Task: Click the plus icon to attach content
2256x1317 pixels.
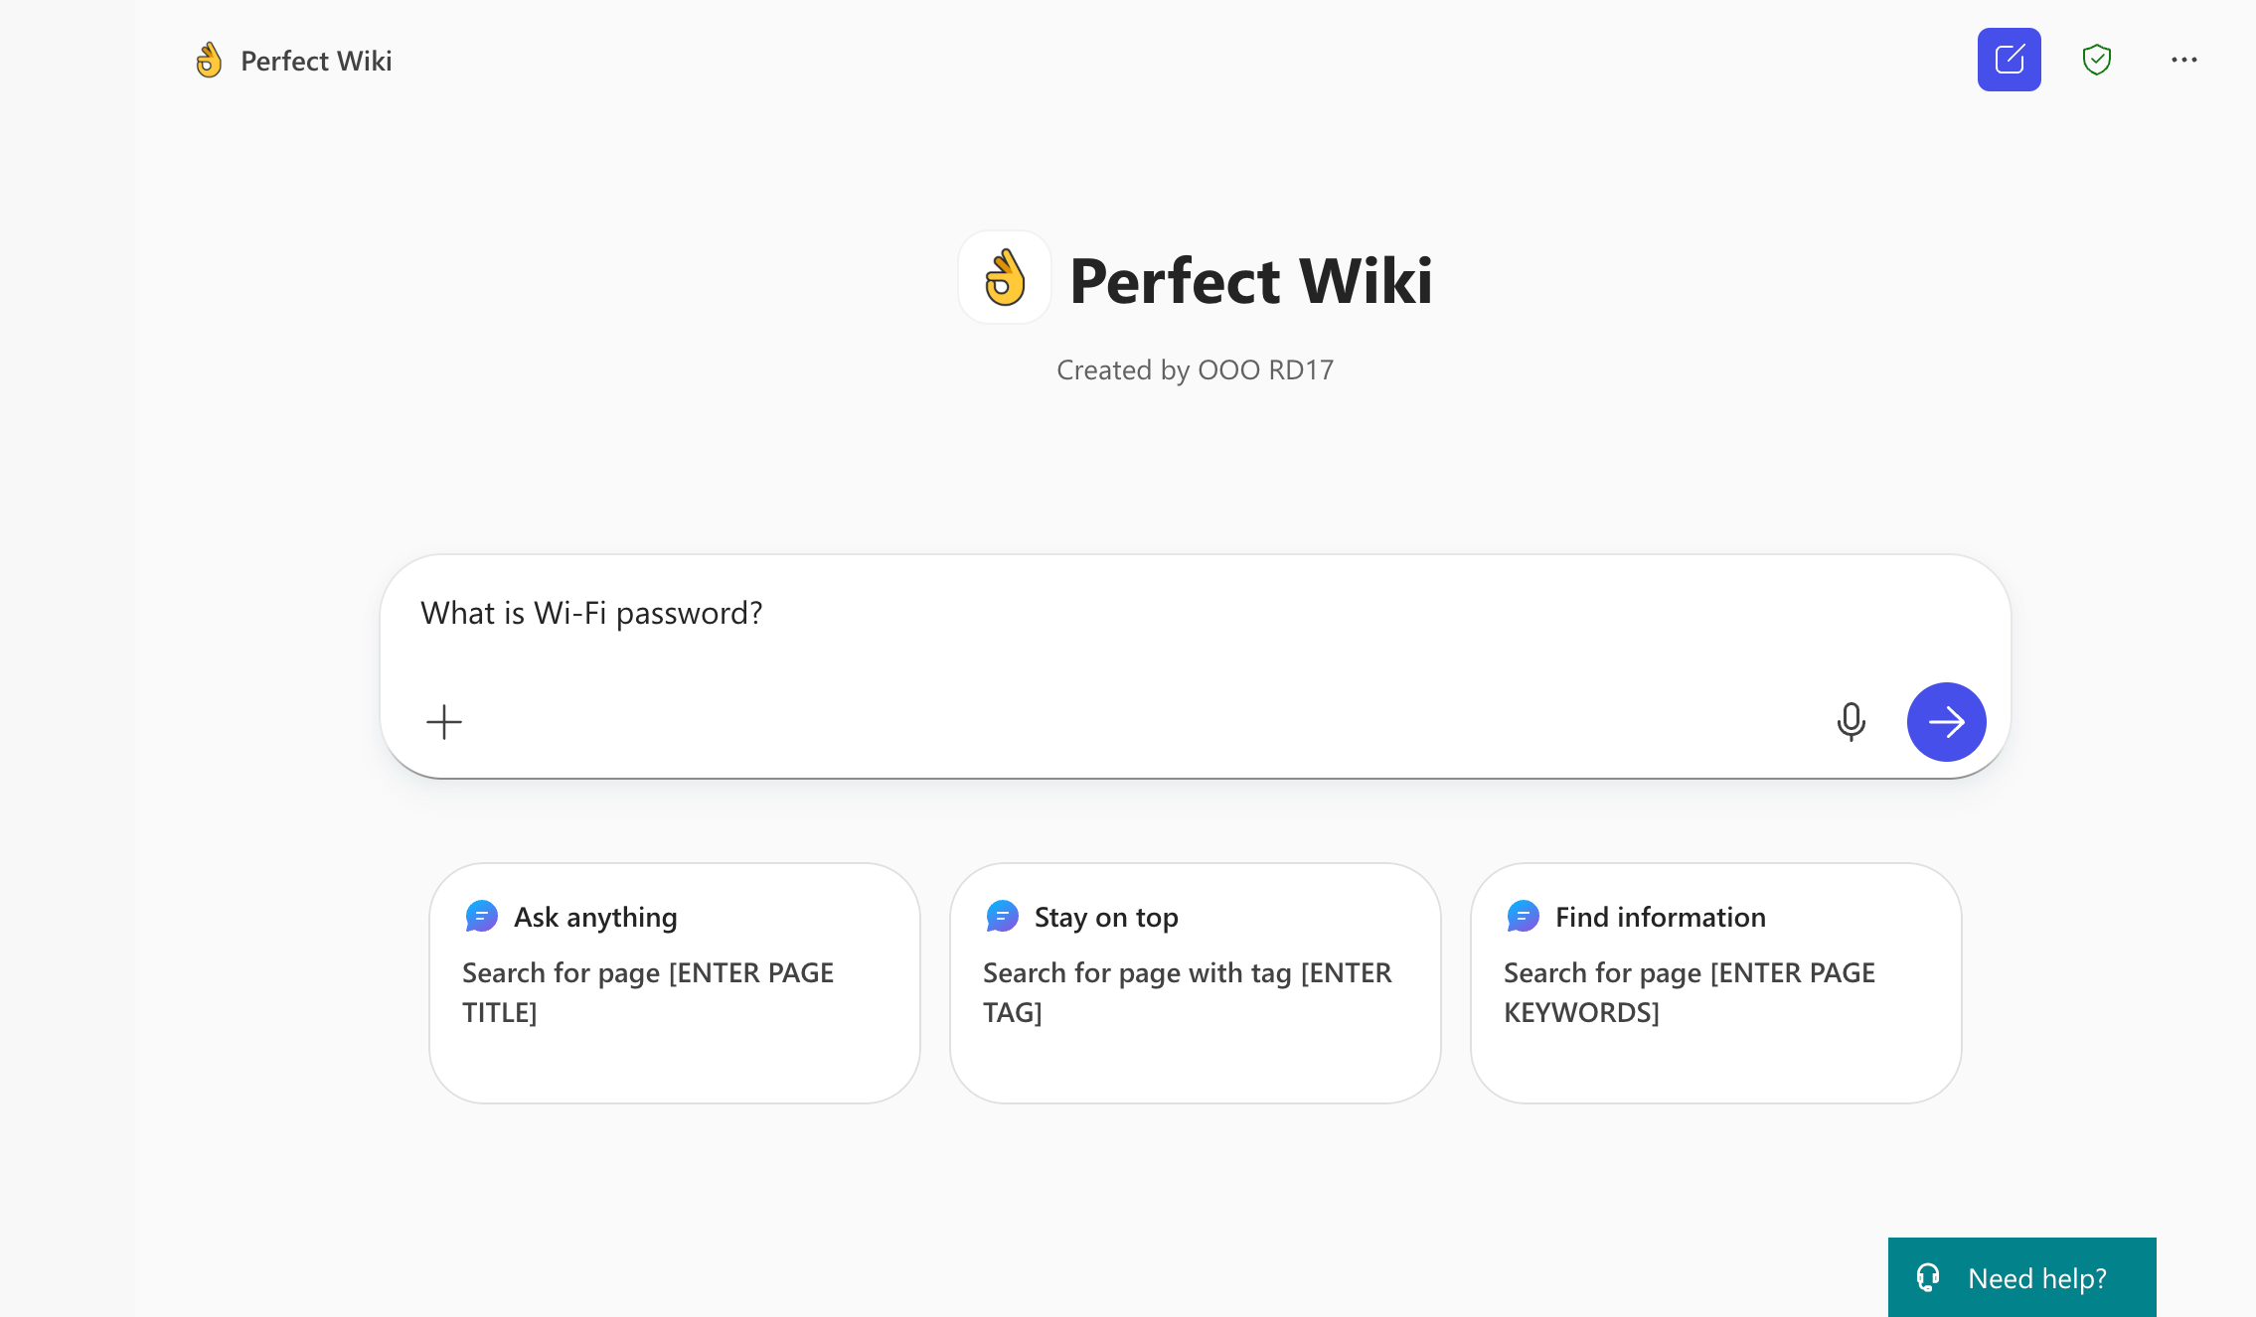Action: 444,722
